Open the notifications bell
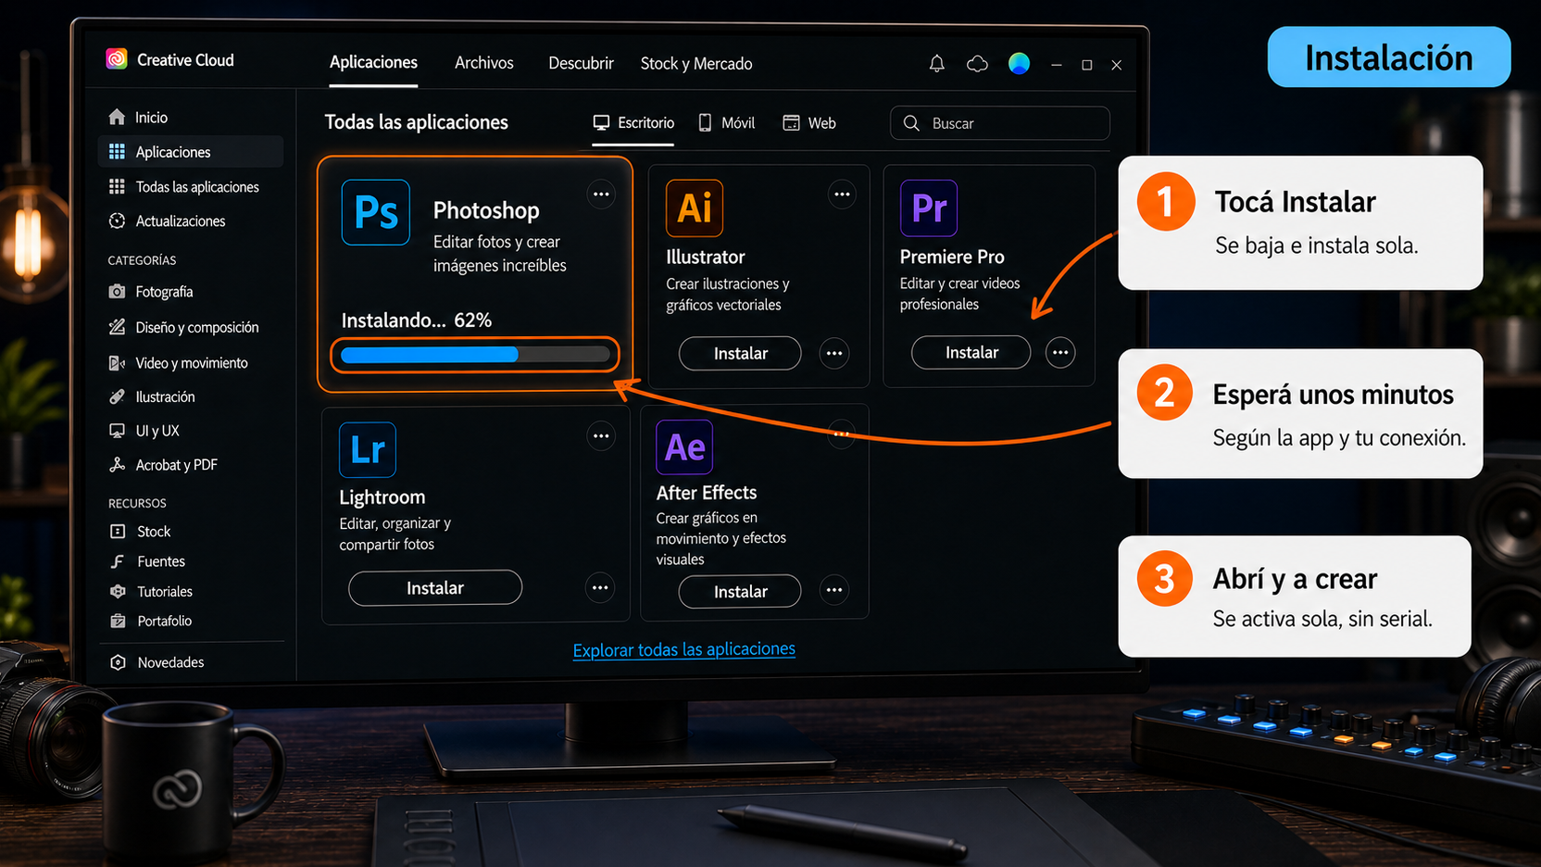This screenshot has width=1541, height=867. coord(937,64)
